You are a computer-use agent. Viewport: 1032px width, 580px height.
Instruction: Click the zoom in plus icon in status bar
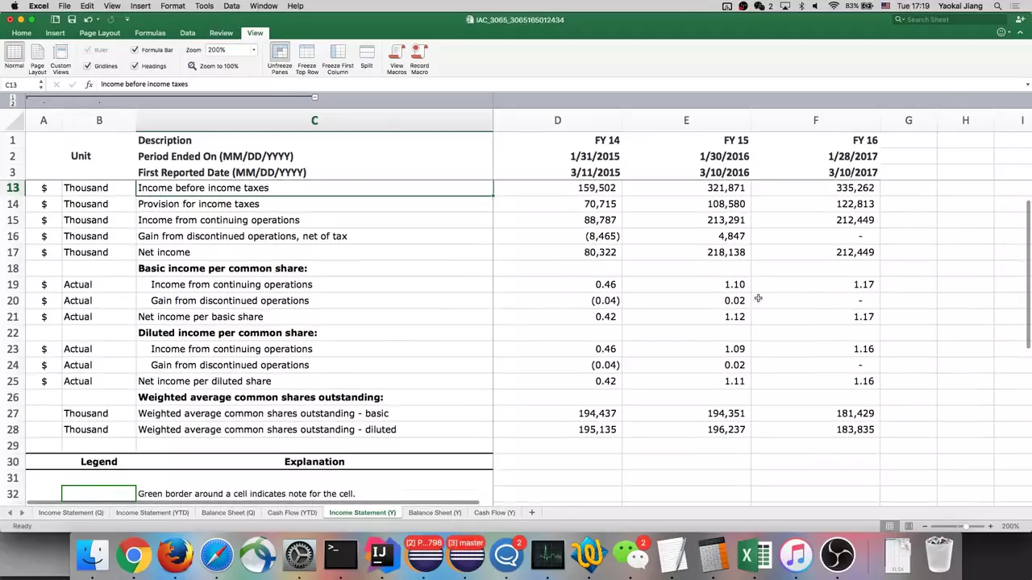pyautogui.click(x=990, y=526)
